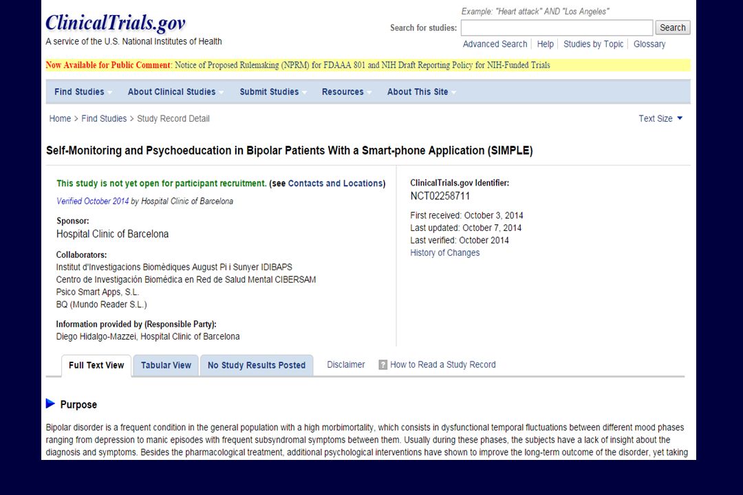Click the ClinicalTrials.gov logo
The width and height of the screenshot is (743, 495).
[x=116, y=23]
